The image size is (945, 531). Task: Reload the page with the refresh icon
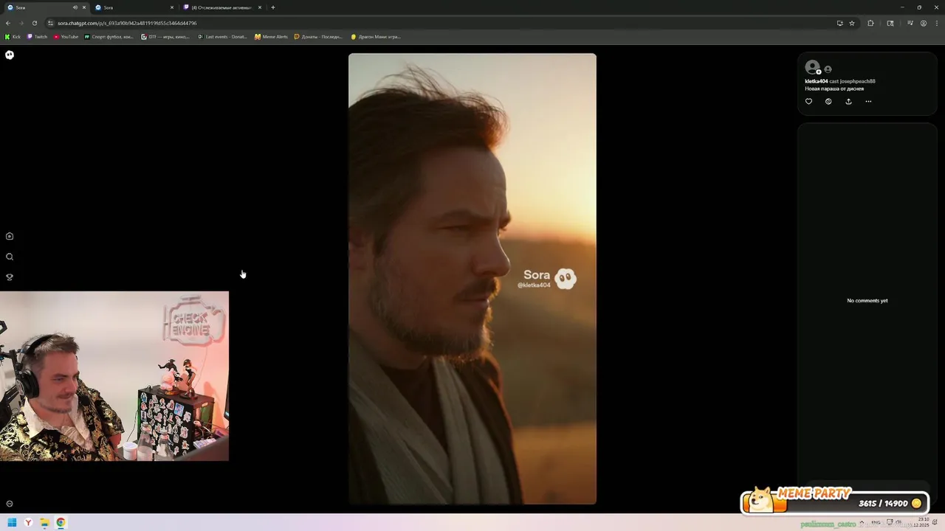[x=34, y=23]
